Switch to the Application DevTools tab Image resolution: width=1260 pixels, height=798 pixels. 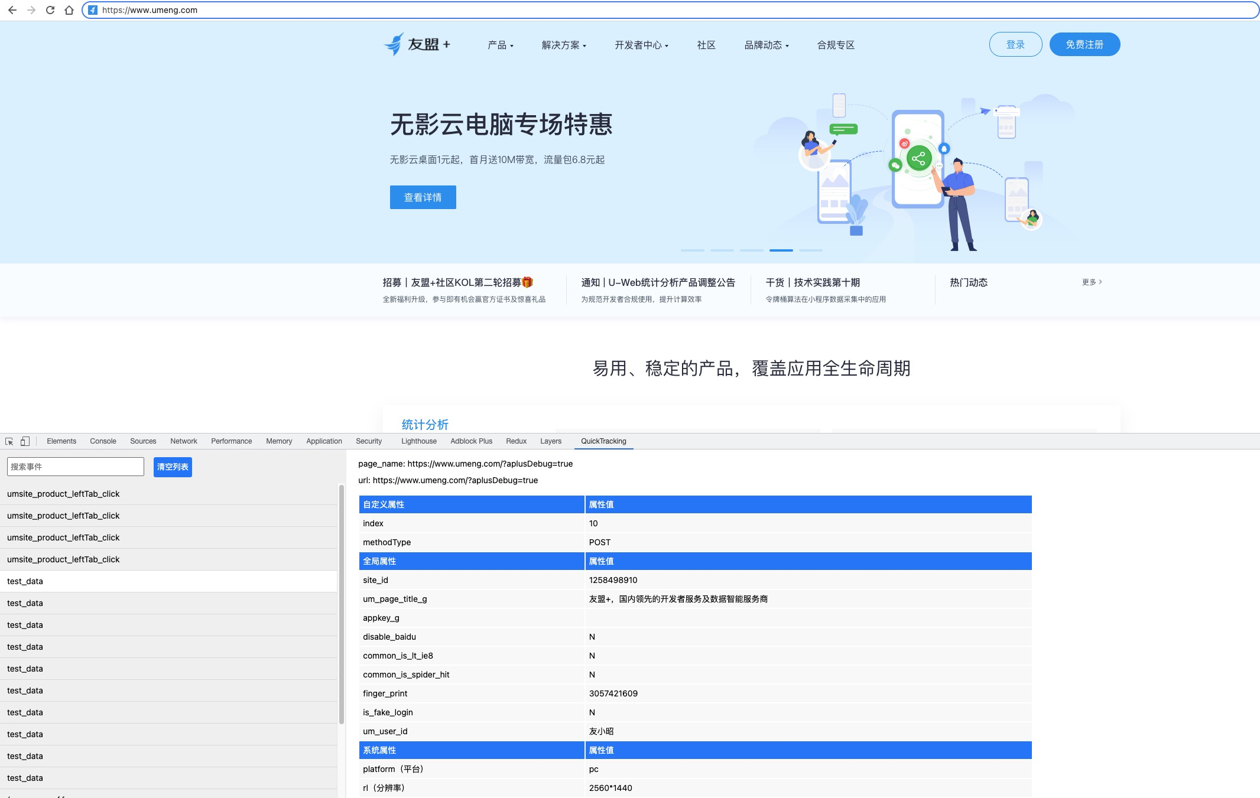[324, 441]
